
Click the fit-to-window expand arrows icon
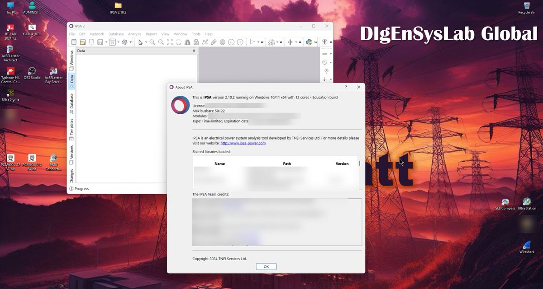pyautogui.click(x=170, y=42)
